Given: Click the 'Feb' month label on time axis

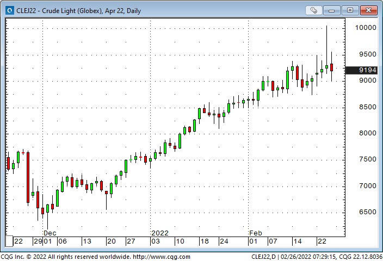Looking at the screenshot, I should [x=256, y=233].
